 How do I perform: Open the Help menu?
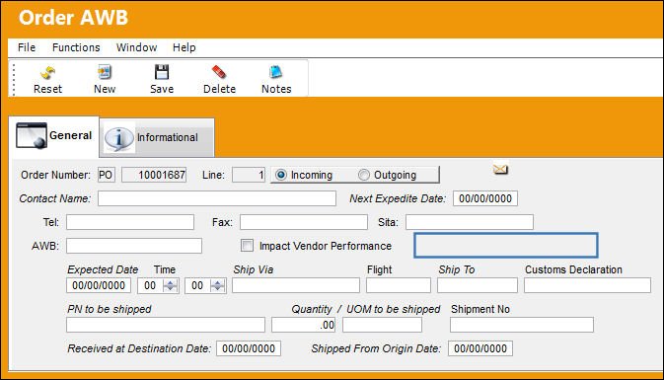pos(184,47)
